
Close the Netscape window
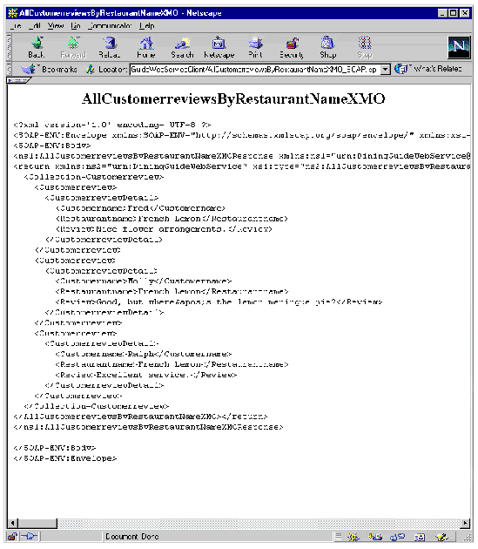[x=465, y=13]
